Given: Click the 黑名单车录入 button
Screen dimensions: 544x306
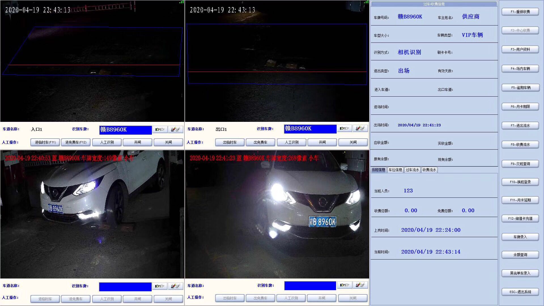Looking at the screenshot, I should click(520, 273).
